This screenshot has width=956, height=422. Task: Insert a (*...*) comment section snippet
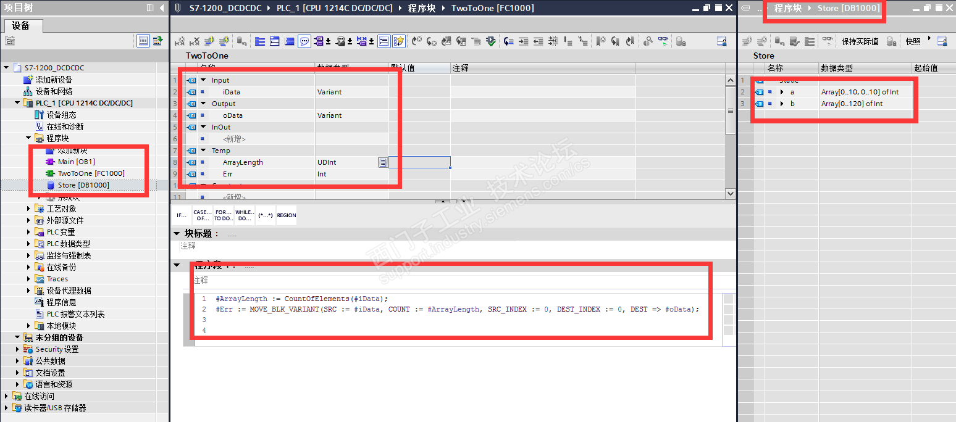coord(266,215)
